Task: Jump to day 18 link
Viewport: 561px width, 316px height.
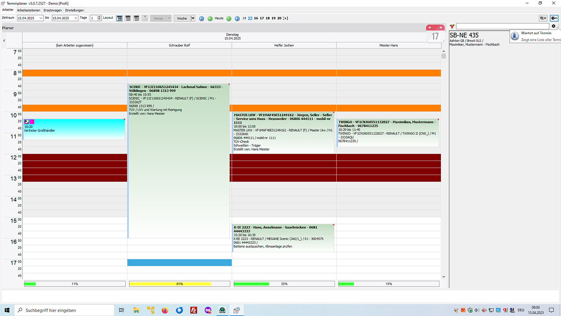Action: [x=267, y=18]
